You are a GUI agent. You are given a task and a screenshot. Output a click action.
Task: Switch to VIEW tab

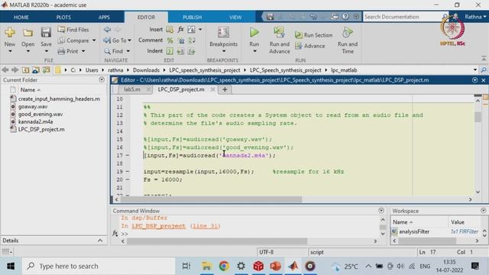[x=235, y=17]
